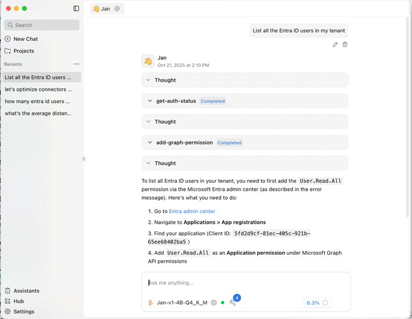Open Settings from the sidebar
The height and width of the screenshot is (319, 412).
23,312
